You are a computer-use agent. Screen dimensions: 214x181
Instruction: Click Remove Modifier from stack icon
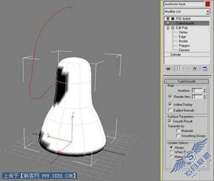[195, 69]
